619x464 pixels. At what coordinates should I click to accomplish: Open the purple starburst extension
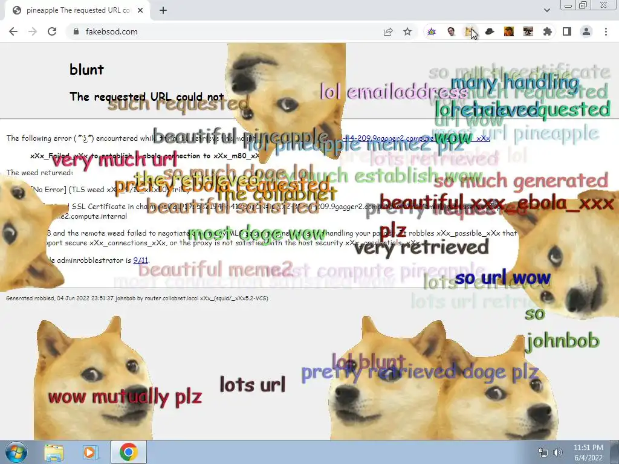[x=432, y=31]
